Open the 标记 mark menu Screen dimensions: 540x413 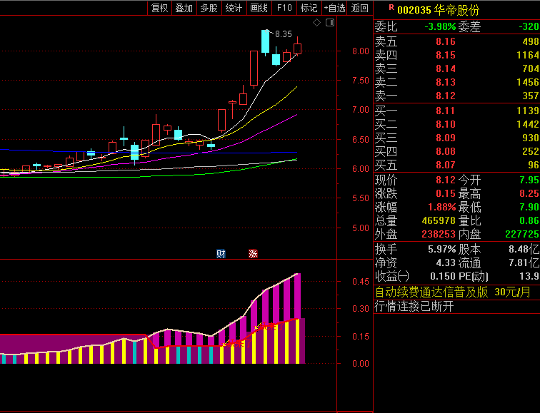tap(309, 8)
